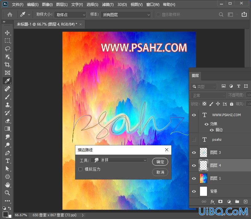Open the layer filter 类型 dropdown
The width and height of the screenshot is (251, 219).
point(203,87)
